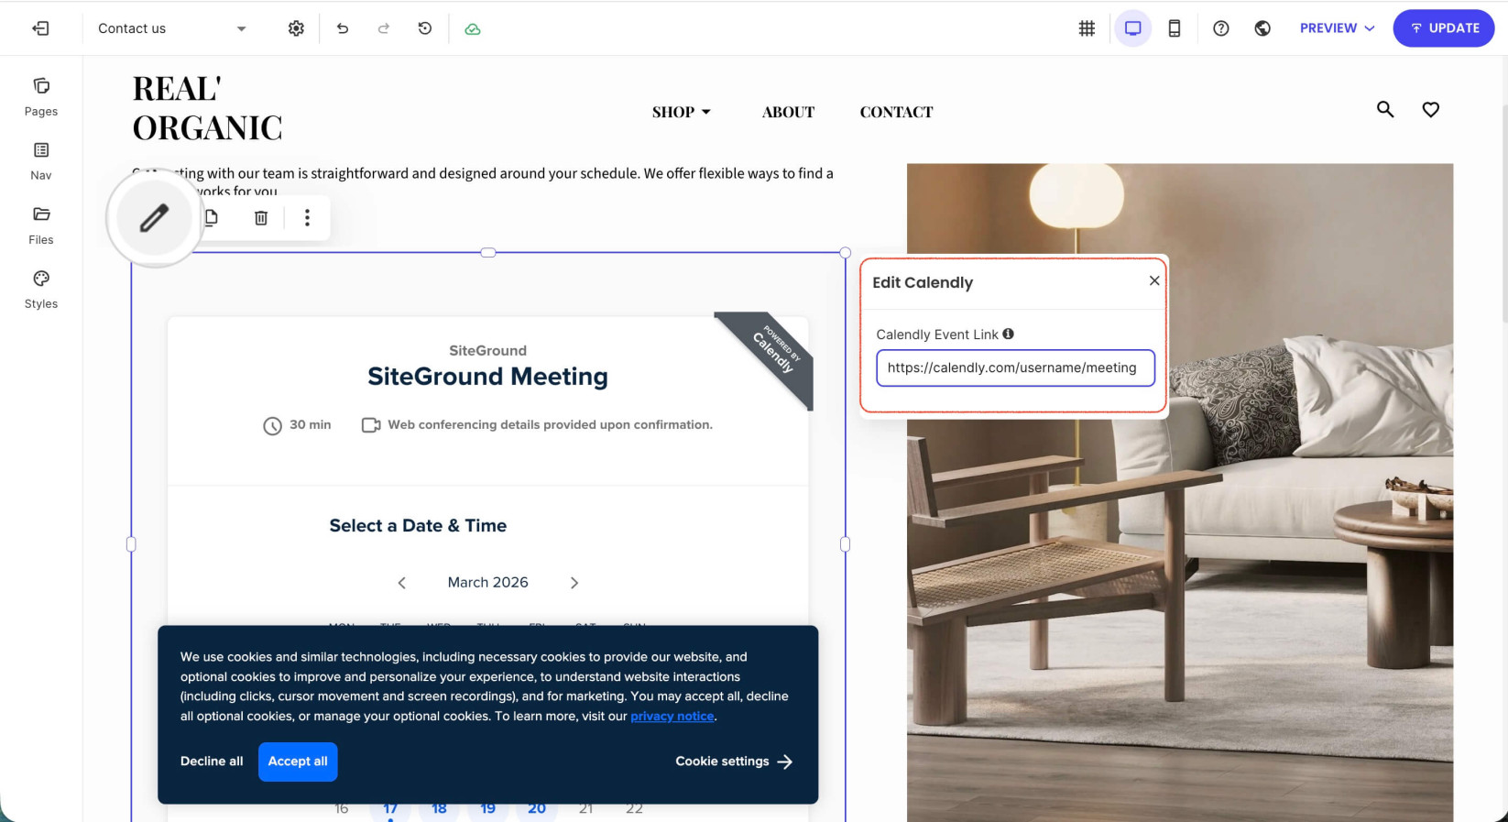Open the Styles panel
This screenshot has width=1508, height=822.
pyautogui.click(x=41, y=289)
